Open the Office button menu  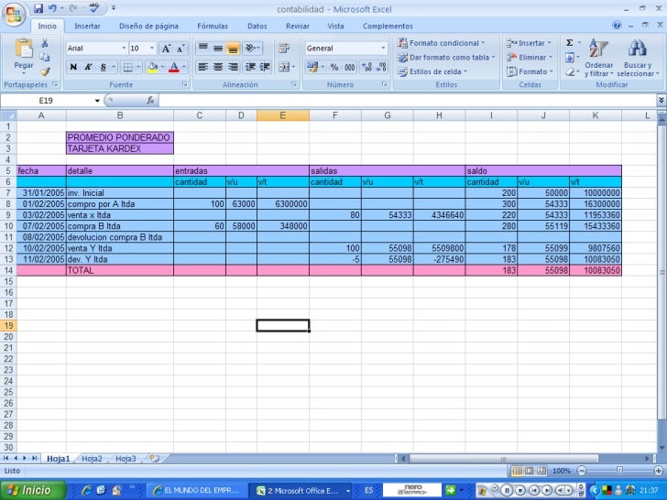click(14, 14)
